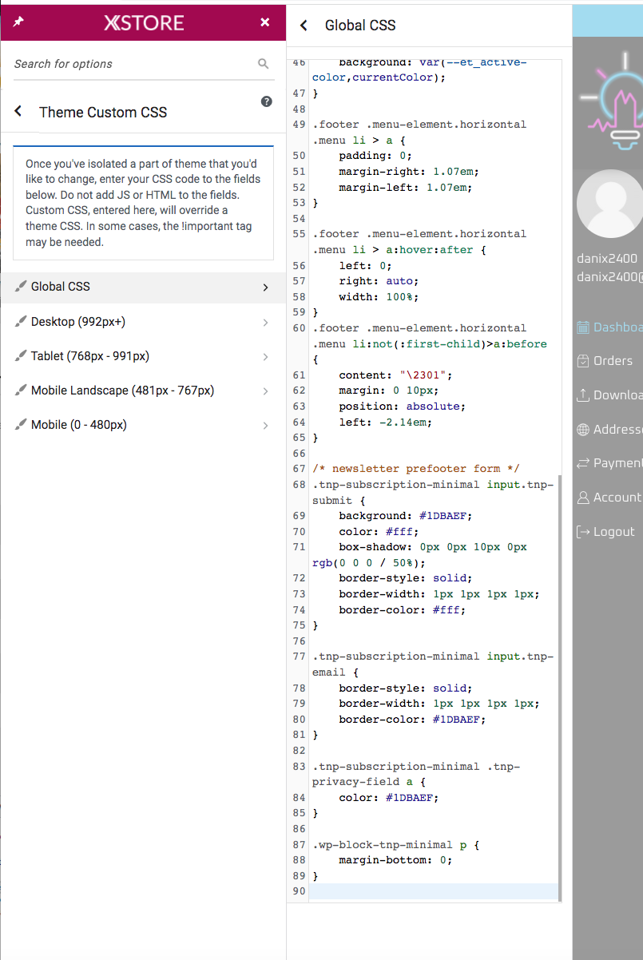Click the Account person icon
Screen dimensions: 643x960
click(x=583, y=498)
